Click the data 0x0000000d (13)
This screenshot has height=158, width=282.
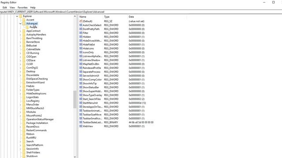coord(137,103)
